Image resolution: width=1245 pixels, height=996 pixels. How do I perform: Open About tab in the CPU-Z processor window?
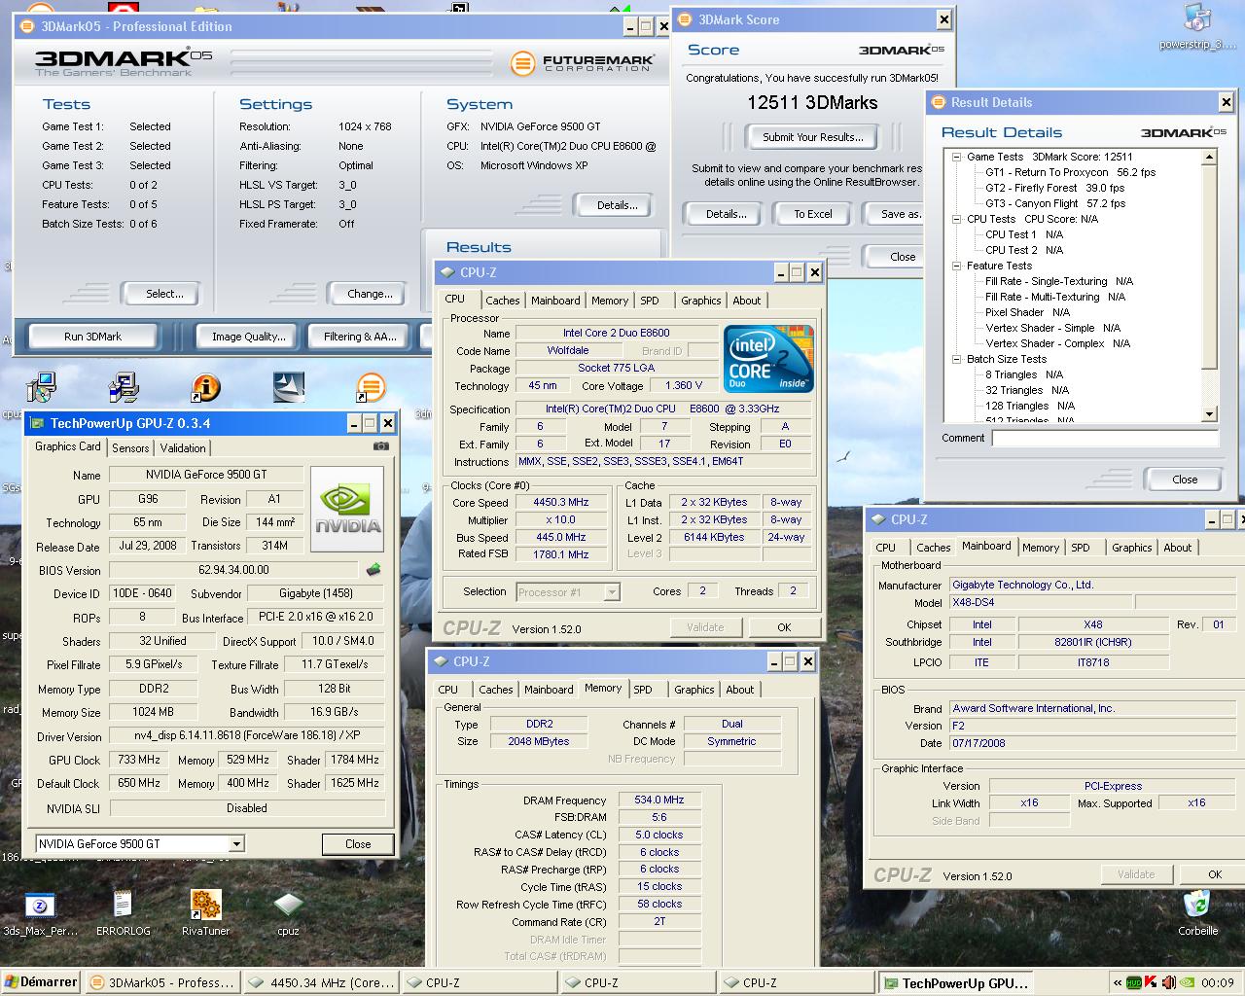click(747, 301)
